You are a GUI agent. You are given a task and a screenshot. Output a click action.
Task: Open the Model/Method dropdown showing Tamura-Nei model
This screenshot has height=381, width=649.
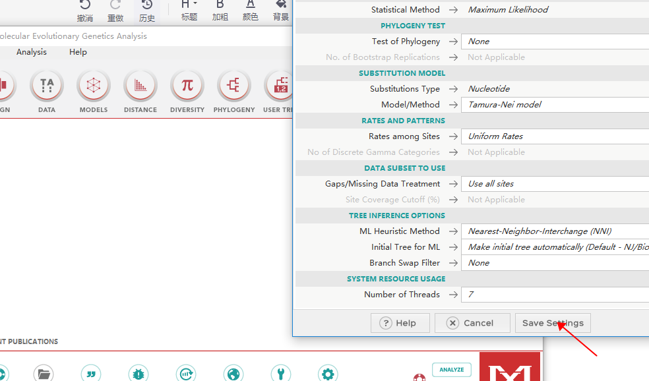pyautogui.click(x=555, y=105)
